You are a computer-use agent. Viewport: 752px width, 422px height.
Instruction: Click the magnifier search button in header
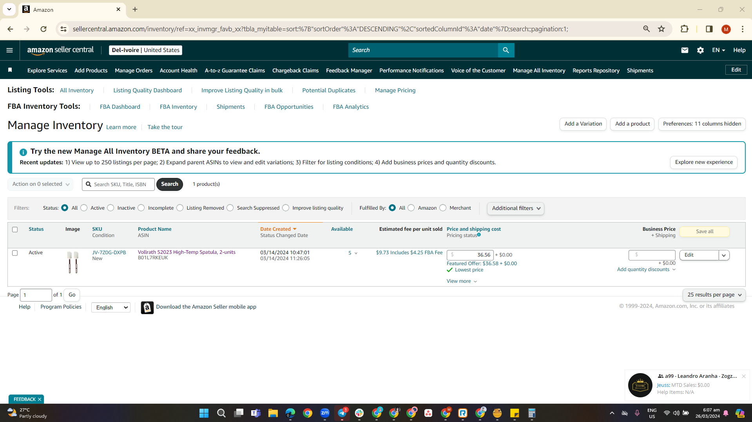pos(506,50)
